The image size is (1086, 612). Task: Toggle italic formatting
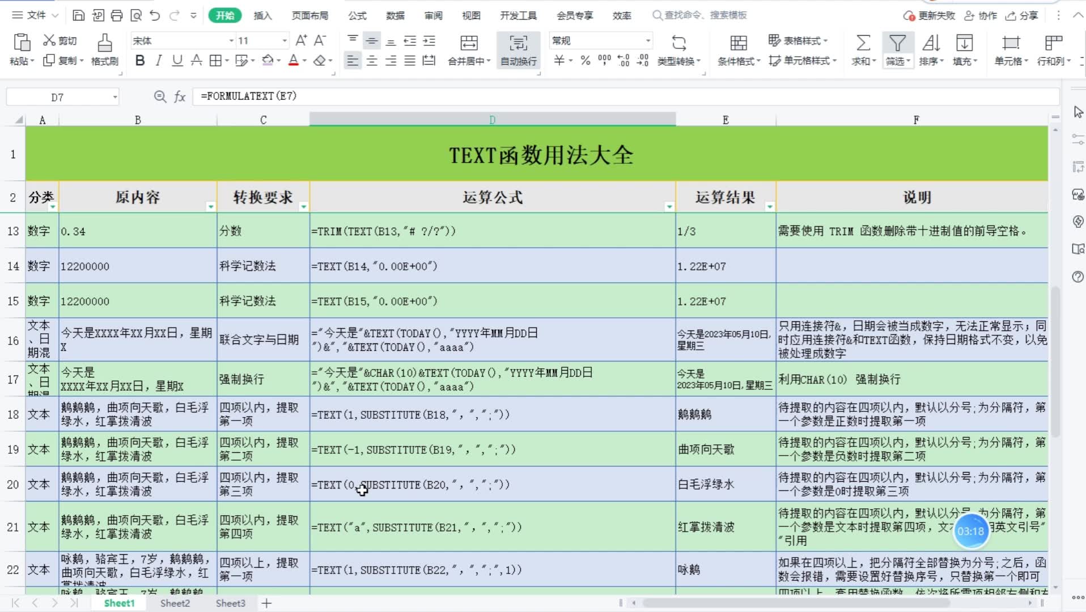click(158, 60)
